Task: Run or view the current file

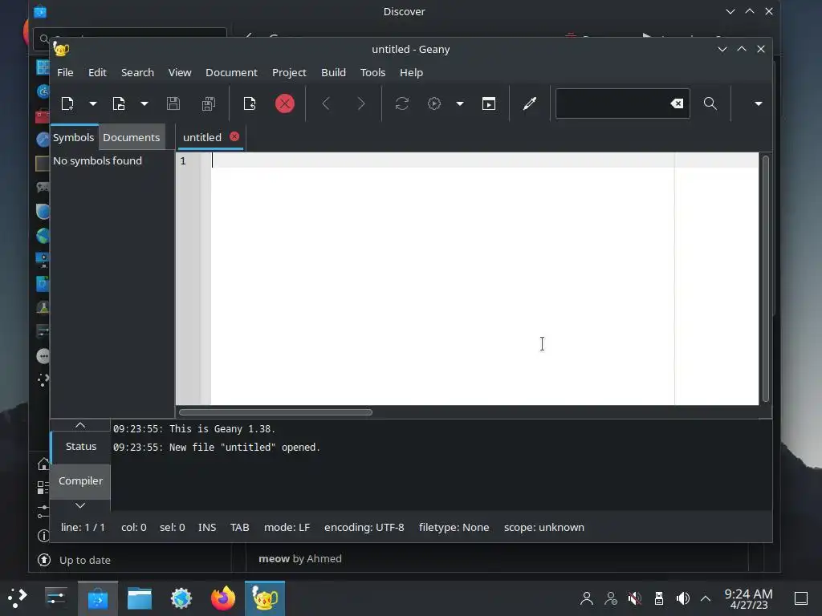Action: pos(489,103)
